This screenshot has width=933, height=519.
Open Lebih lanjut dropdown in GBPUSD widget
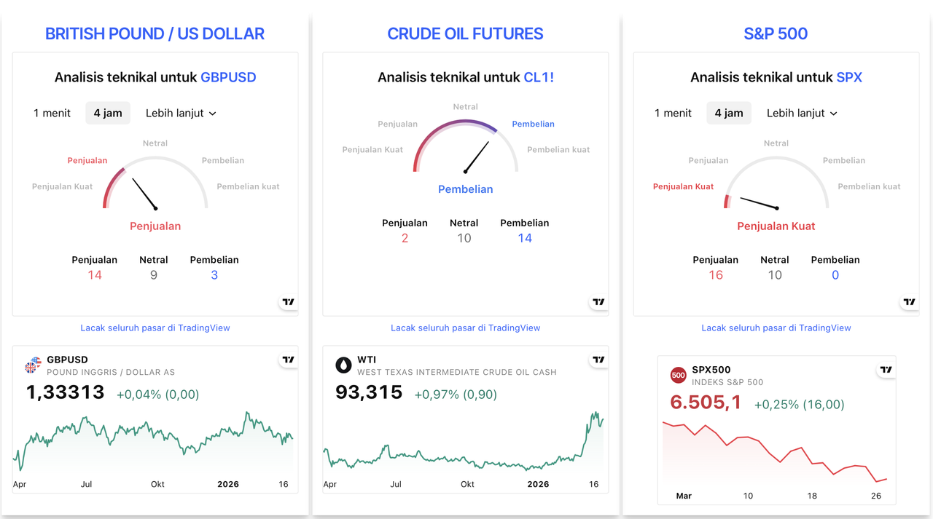click(181, 113)
